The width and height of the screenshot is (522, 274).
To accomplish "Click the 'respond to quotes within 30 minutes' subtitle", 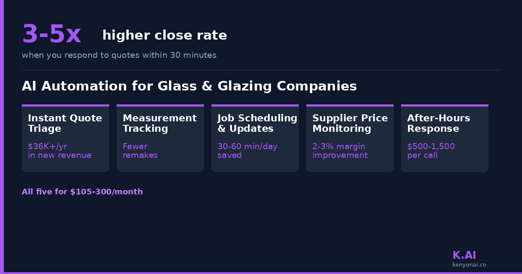I will coord(119,55).
